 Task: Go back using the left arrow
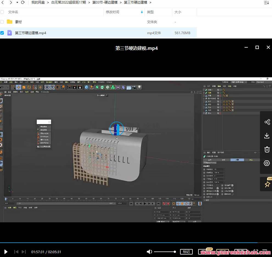pos(3,2)
